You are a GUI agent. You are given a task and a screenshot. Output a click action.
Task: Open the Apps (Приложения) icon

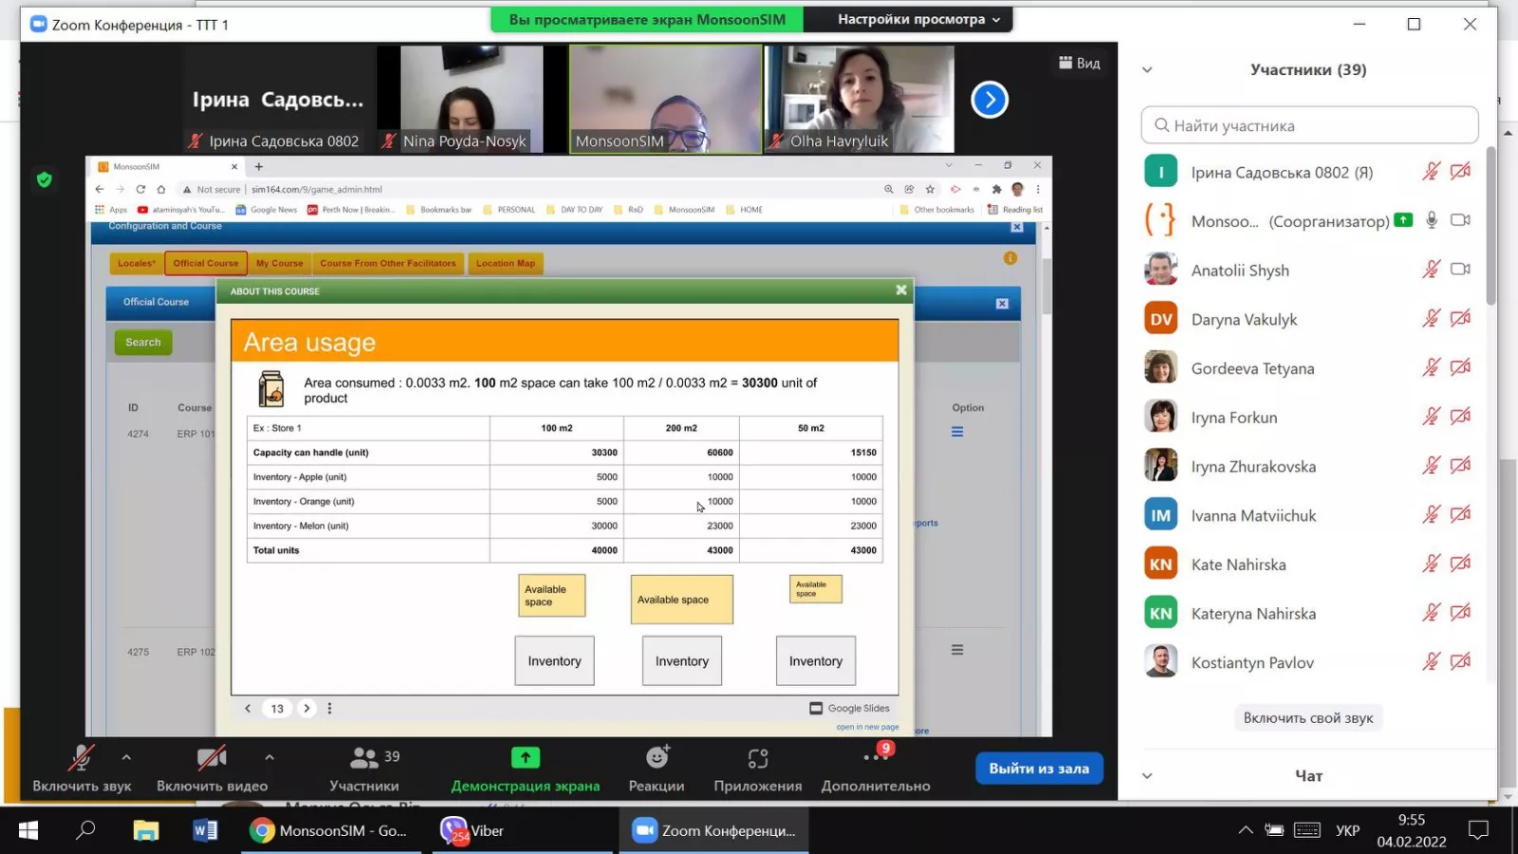coord(757,758)
